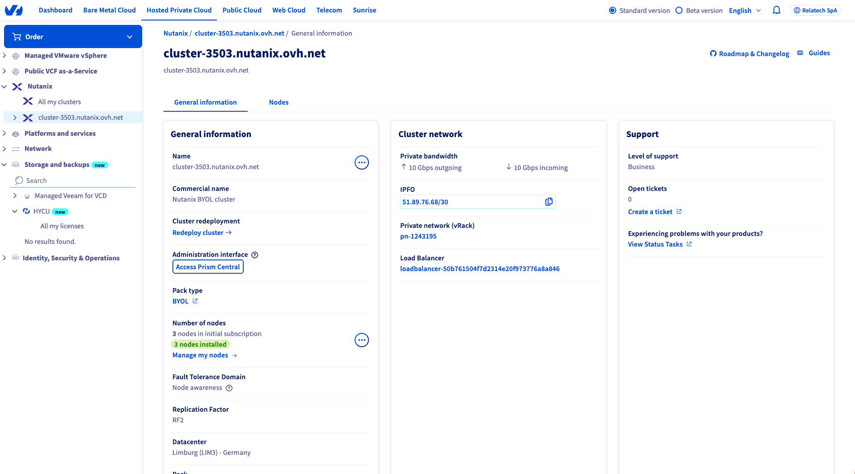Open the English language dropdown
855x474 pixels.
[745, 10]
